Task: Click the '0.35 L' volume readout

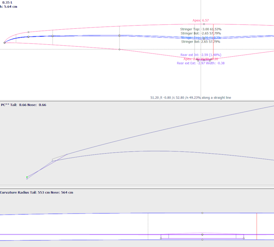Action: click(7, 2)
